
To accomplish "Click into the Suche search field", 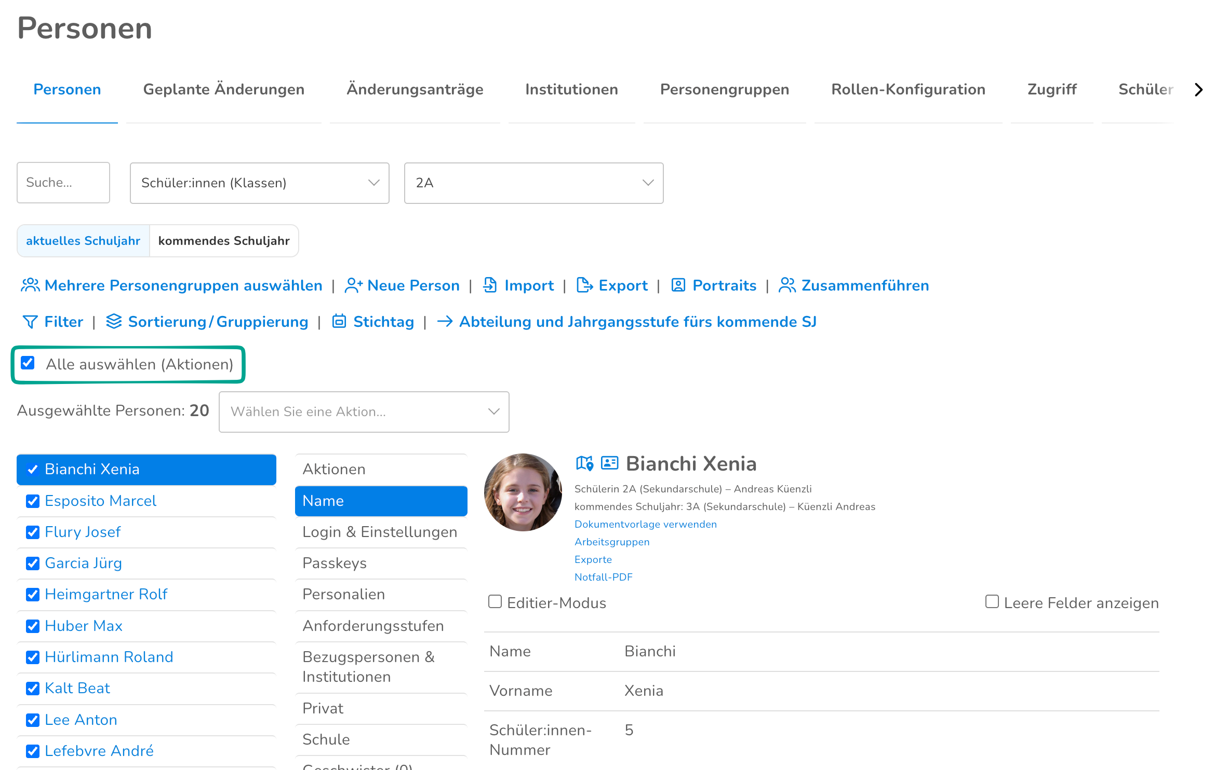I will click(x=63, y=183).
